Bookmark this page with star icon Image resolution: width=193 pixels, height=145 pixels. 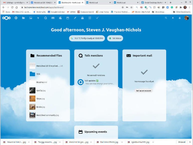coord(131,7)
